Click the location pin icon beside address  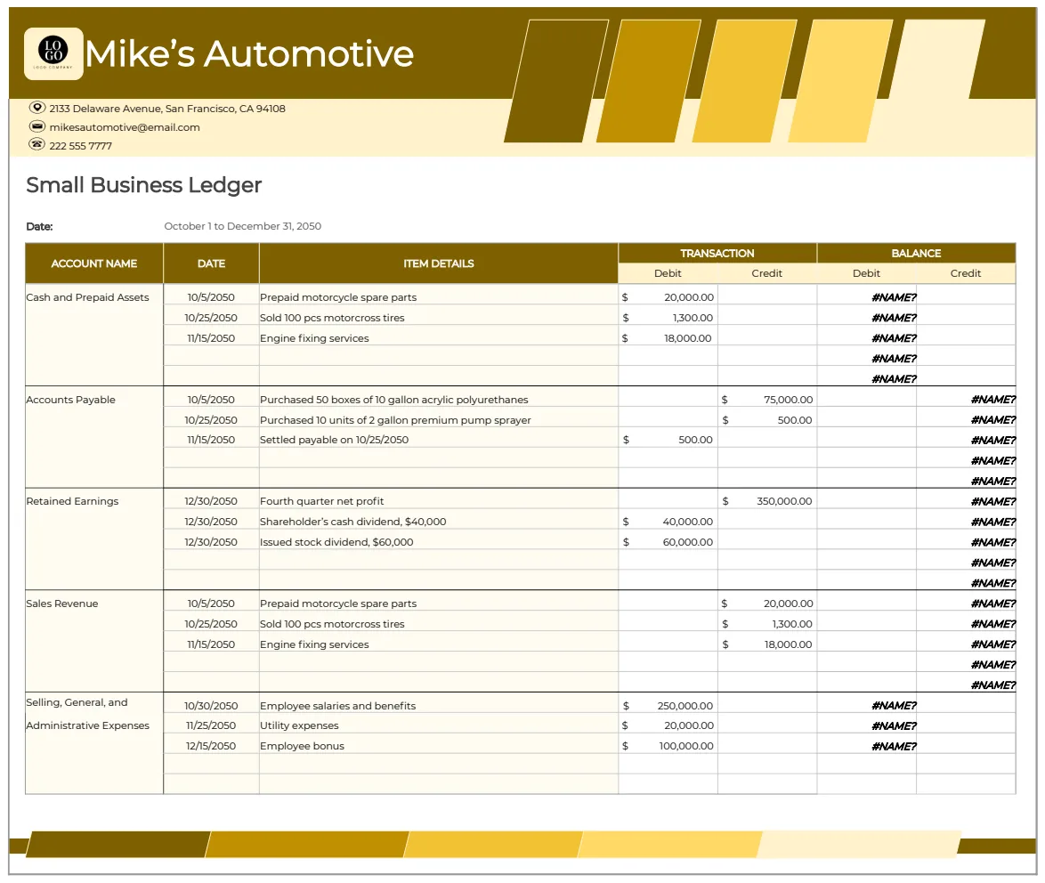pyautogui.click(x=37, y=108)
